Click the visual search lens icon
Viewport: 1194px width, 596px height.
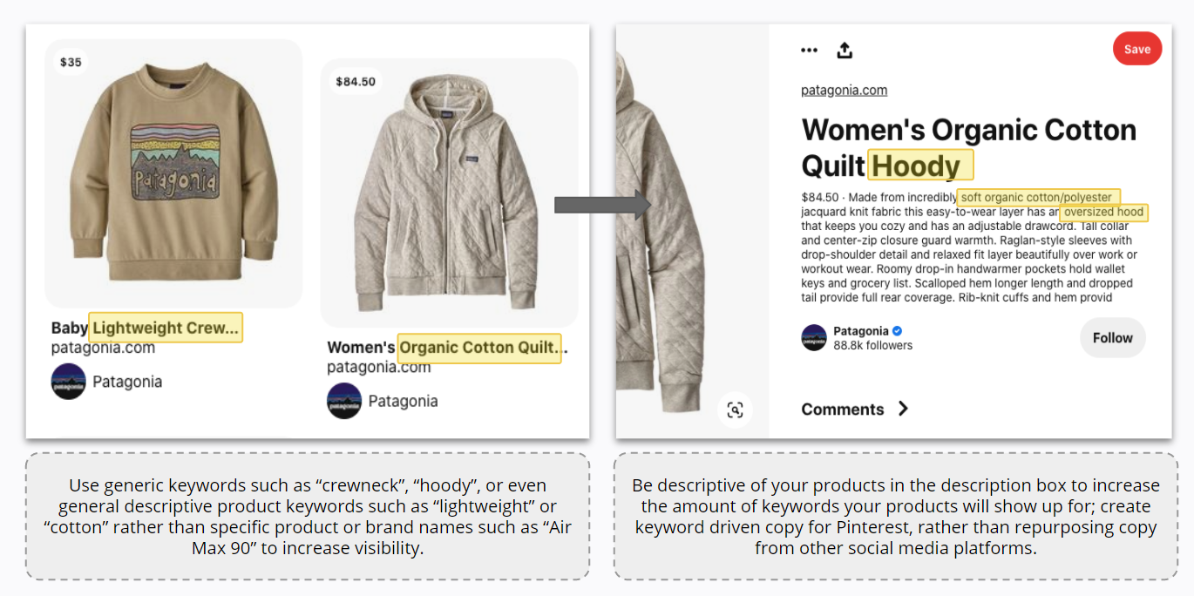click(x=735, y=410)
